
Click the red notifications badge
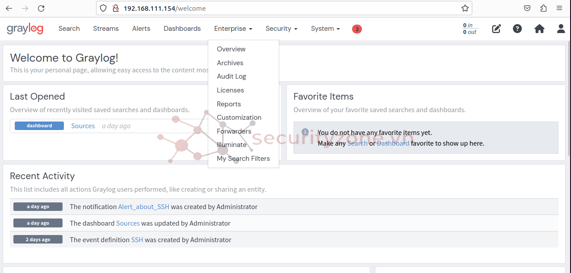click(357, 29)
